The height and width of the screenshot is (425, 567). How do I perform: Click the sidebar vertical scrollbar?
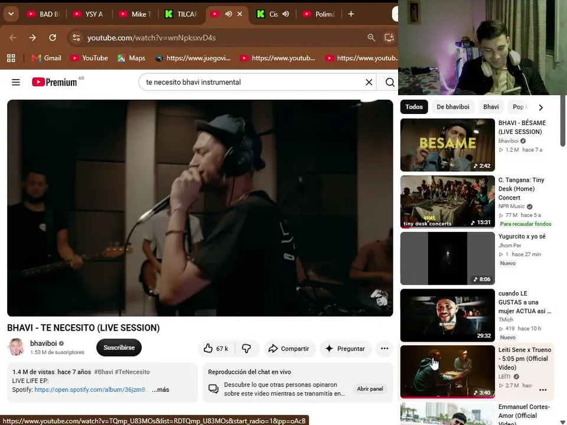tap(563, 120)
